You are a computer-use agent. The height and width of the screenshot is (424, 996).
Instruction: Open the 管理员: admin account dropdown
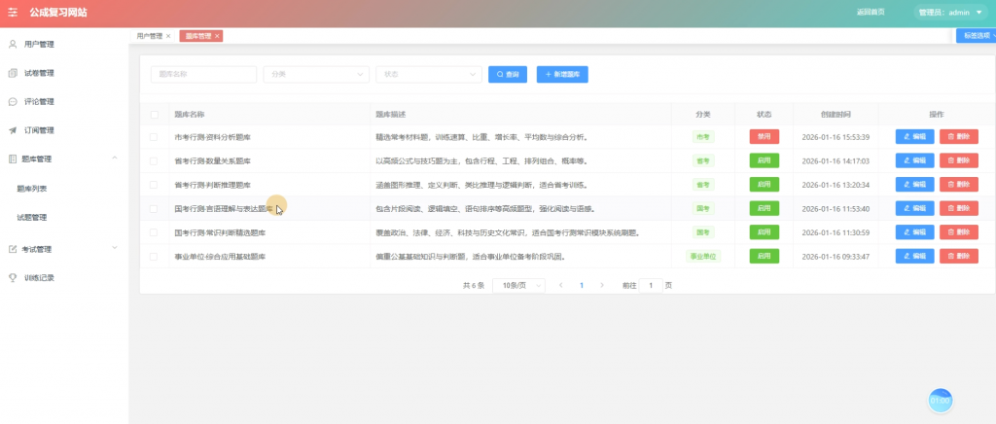[x=951, y=12]
